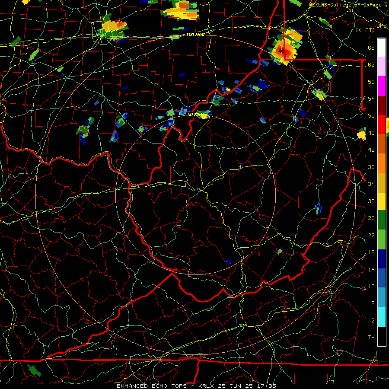Click the legend value "18"
Image resolution: width=389 pixels, height=389 pixels.
[x=371, y=252]
